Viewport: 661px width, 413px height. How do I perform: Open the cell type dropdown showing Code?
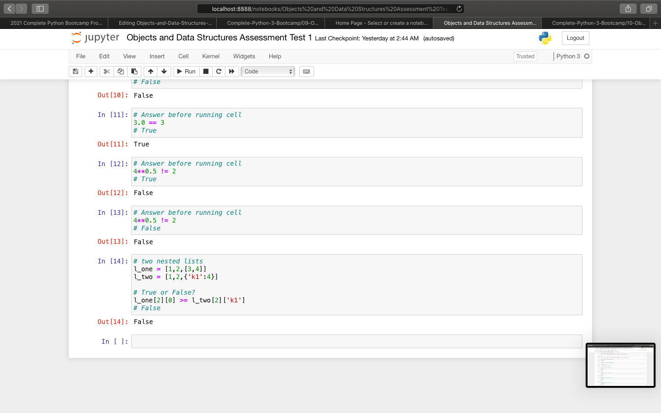[268, 71]
